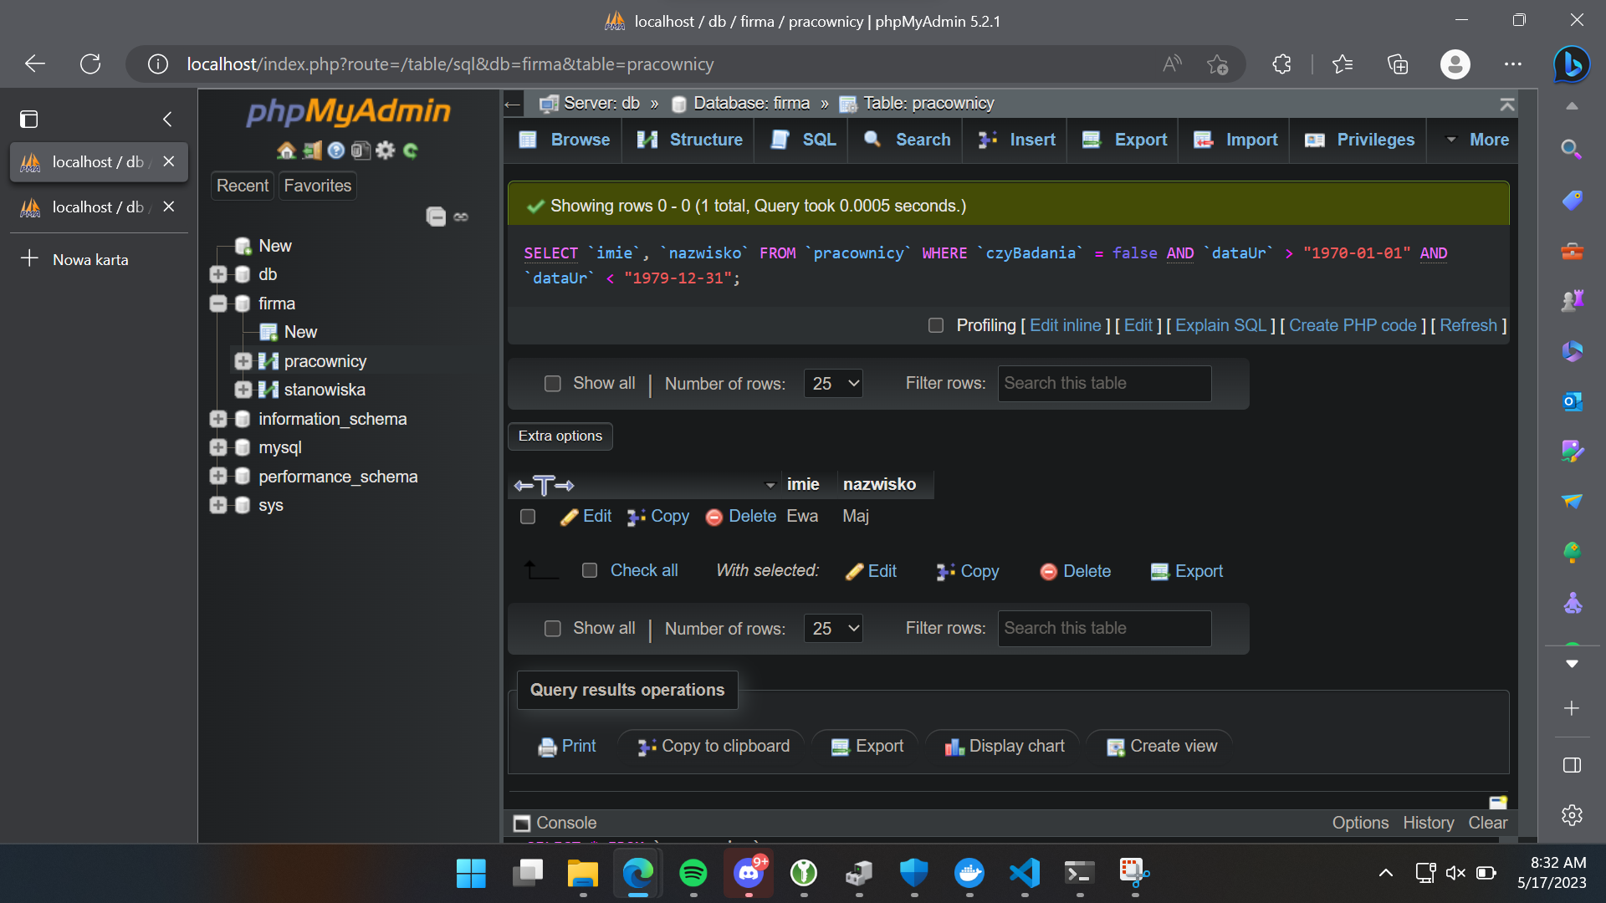Check the upper Show all checkbox

[x=553, y=384]
